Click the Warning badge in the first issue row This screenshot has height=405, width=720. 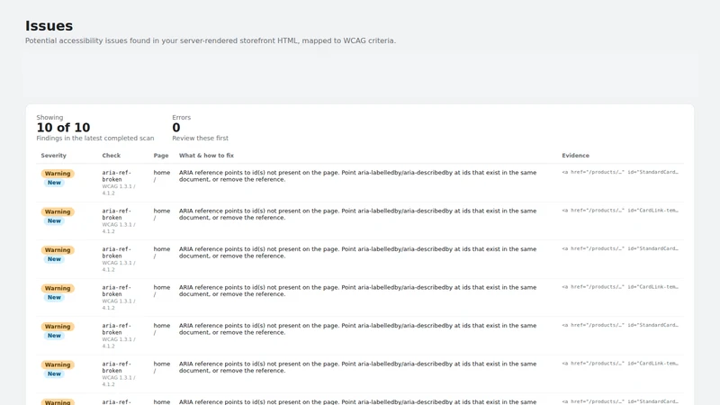click(58, 174)
